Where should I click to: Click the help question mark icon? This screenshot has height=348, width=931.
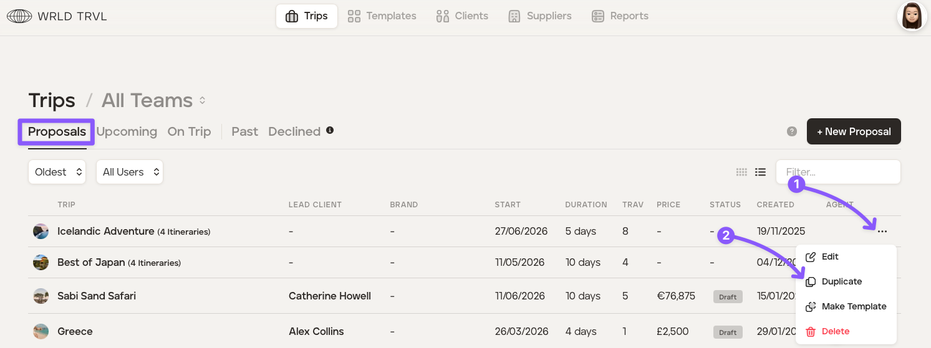pyautogui.click(x=792, y=131)
